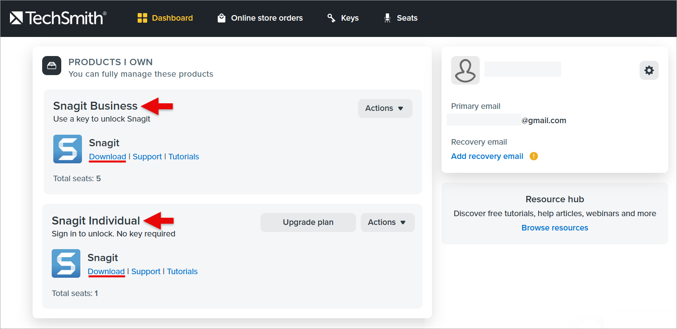Go to Online store orders
The image size is (677, 329).
point(260,18)
